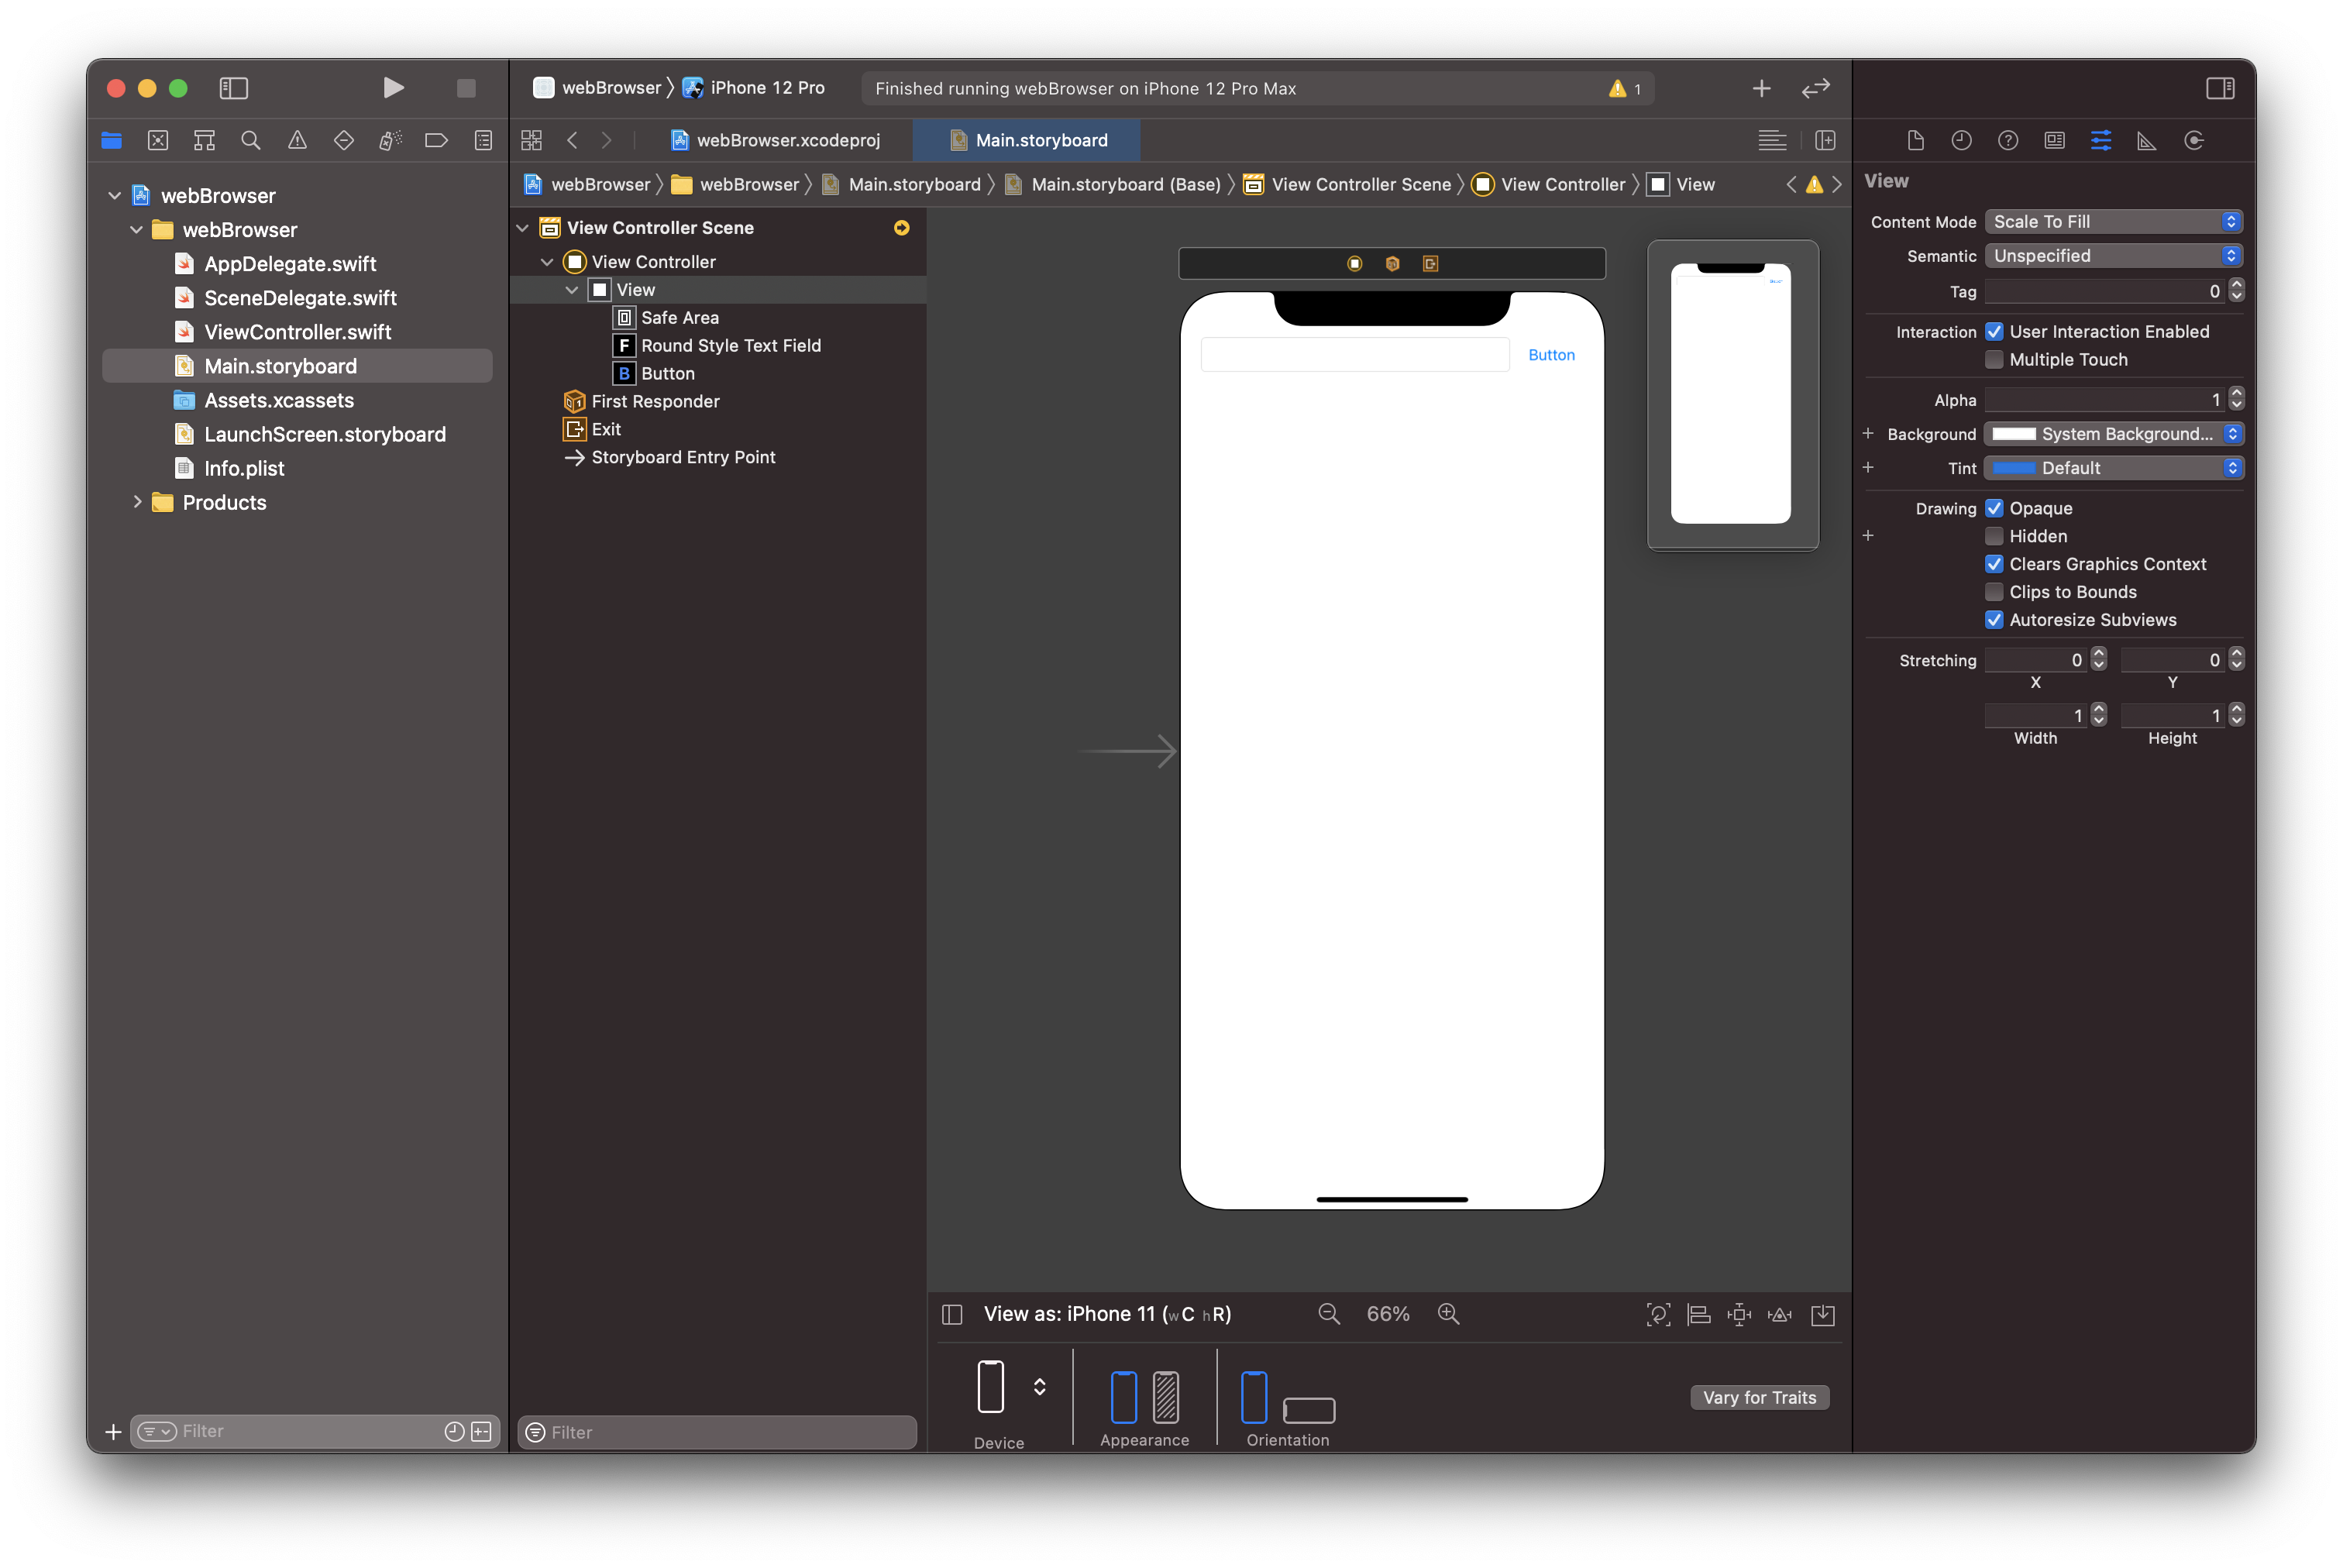
Task: Click the zoom out icon on canvas
Action: point(1328,1314)
